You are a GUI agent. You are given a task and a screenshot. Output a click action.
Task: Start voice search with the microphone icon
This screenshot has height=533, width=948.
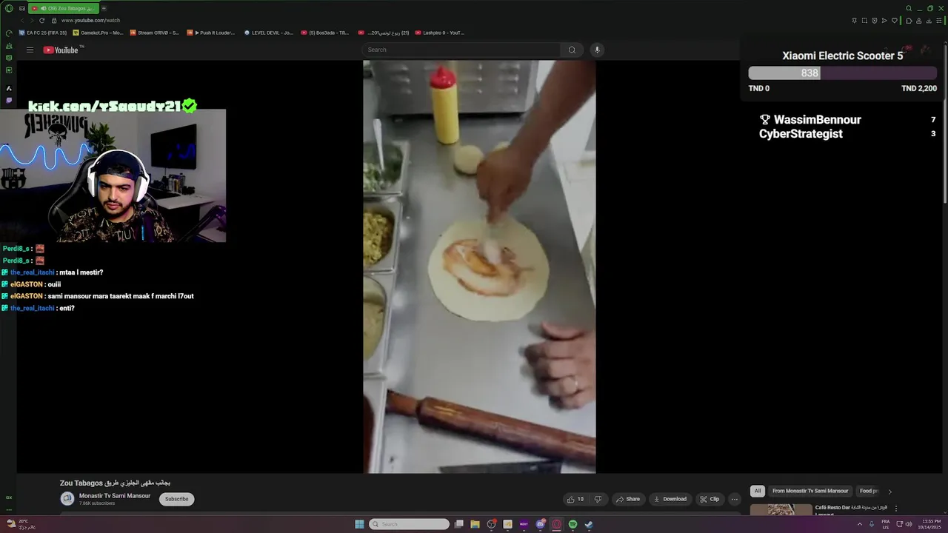pos(597,50)
